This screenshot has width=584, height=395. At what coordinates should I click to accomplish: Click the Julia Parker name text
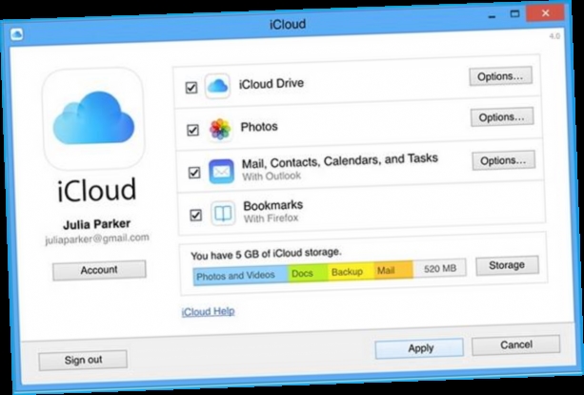tap(97, 224)
